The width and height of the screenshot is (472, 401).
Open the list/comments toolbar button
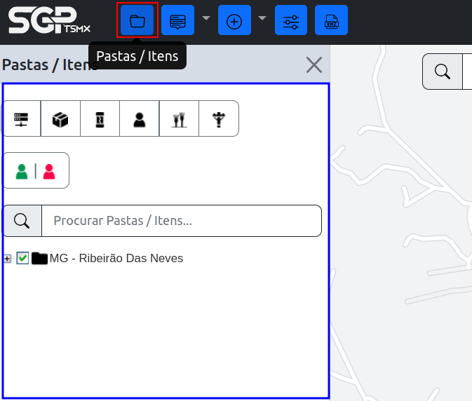[177, 20]
